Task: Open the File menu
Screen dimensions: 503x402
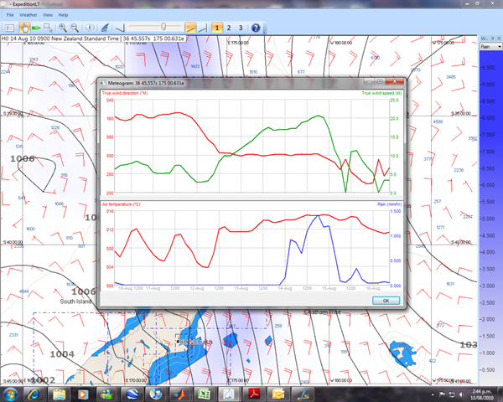Action: (10, 15)
